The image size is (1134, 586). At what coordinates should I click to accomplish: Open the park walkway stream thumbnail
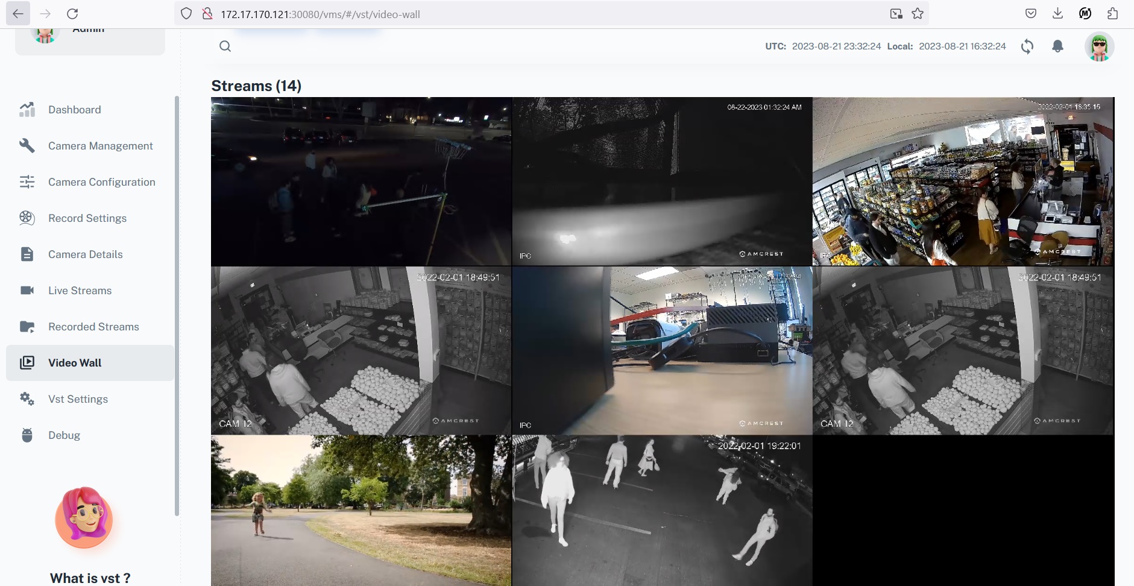[x=361, y=511]
